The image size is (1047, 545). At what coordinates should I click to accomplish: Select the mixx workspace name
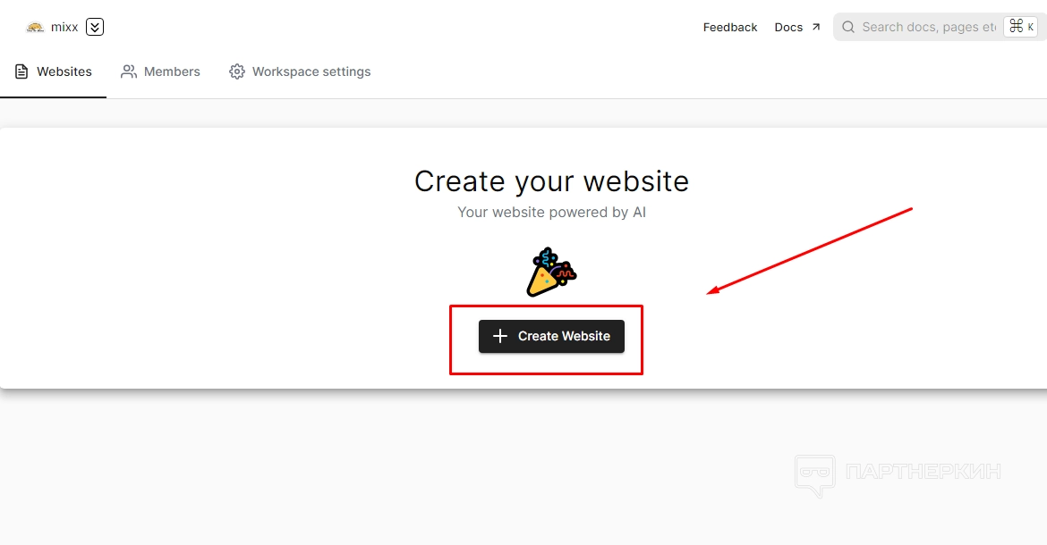[x=64, y=28]
